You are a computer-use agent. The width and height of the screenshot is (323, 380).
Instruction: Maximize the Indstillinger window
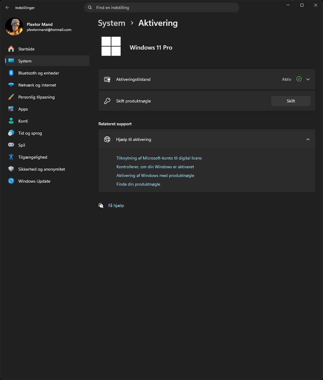[x=302, y=5]
